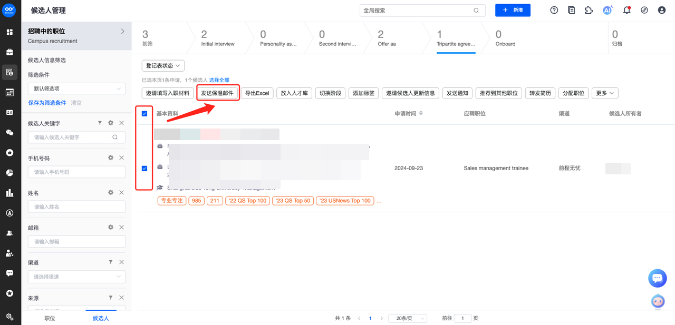The width and height of the screenshot is (675, 325).
Task: Open the bar chart reports icon in sidebar
Action: [9, 193]
